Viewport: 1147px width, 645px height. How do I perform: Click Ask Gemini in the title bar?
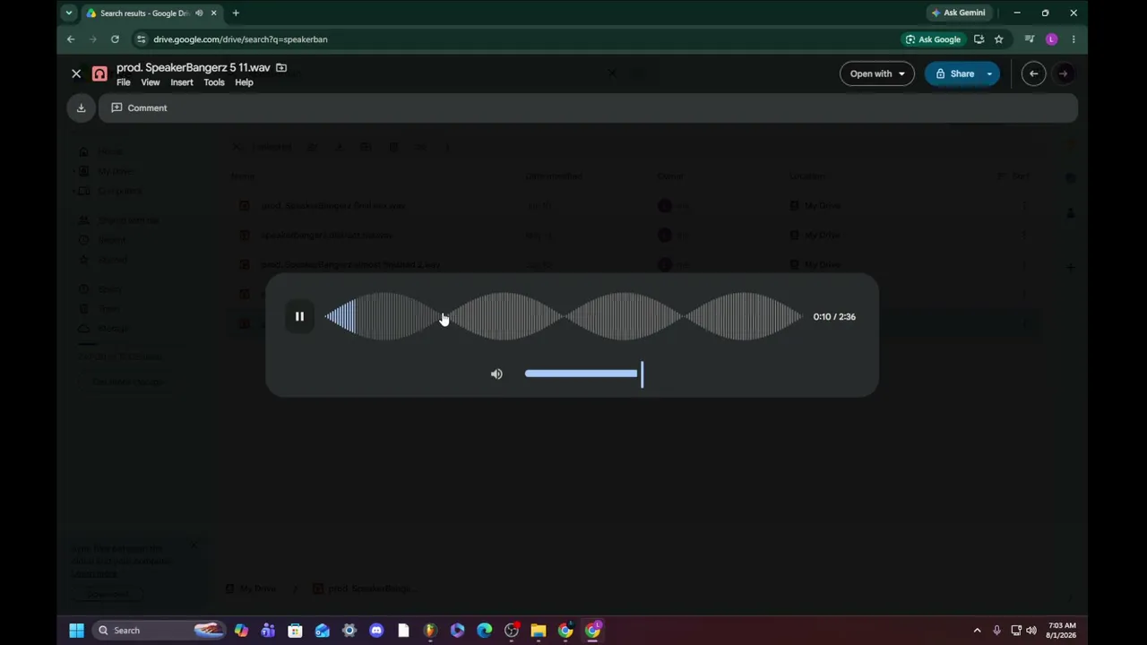959,13
